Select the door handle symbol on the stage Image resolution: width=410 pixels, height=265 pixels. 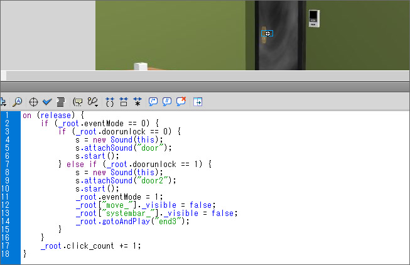pyautogui.click(x=267, y=33)
